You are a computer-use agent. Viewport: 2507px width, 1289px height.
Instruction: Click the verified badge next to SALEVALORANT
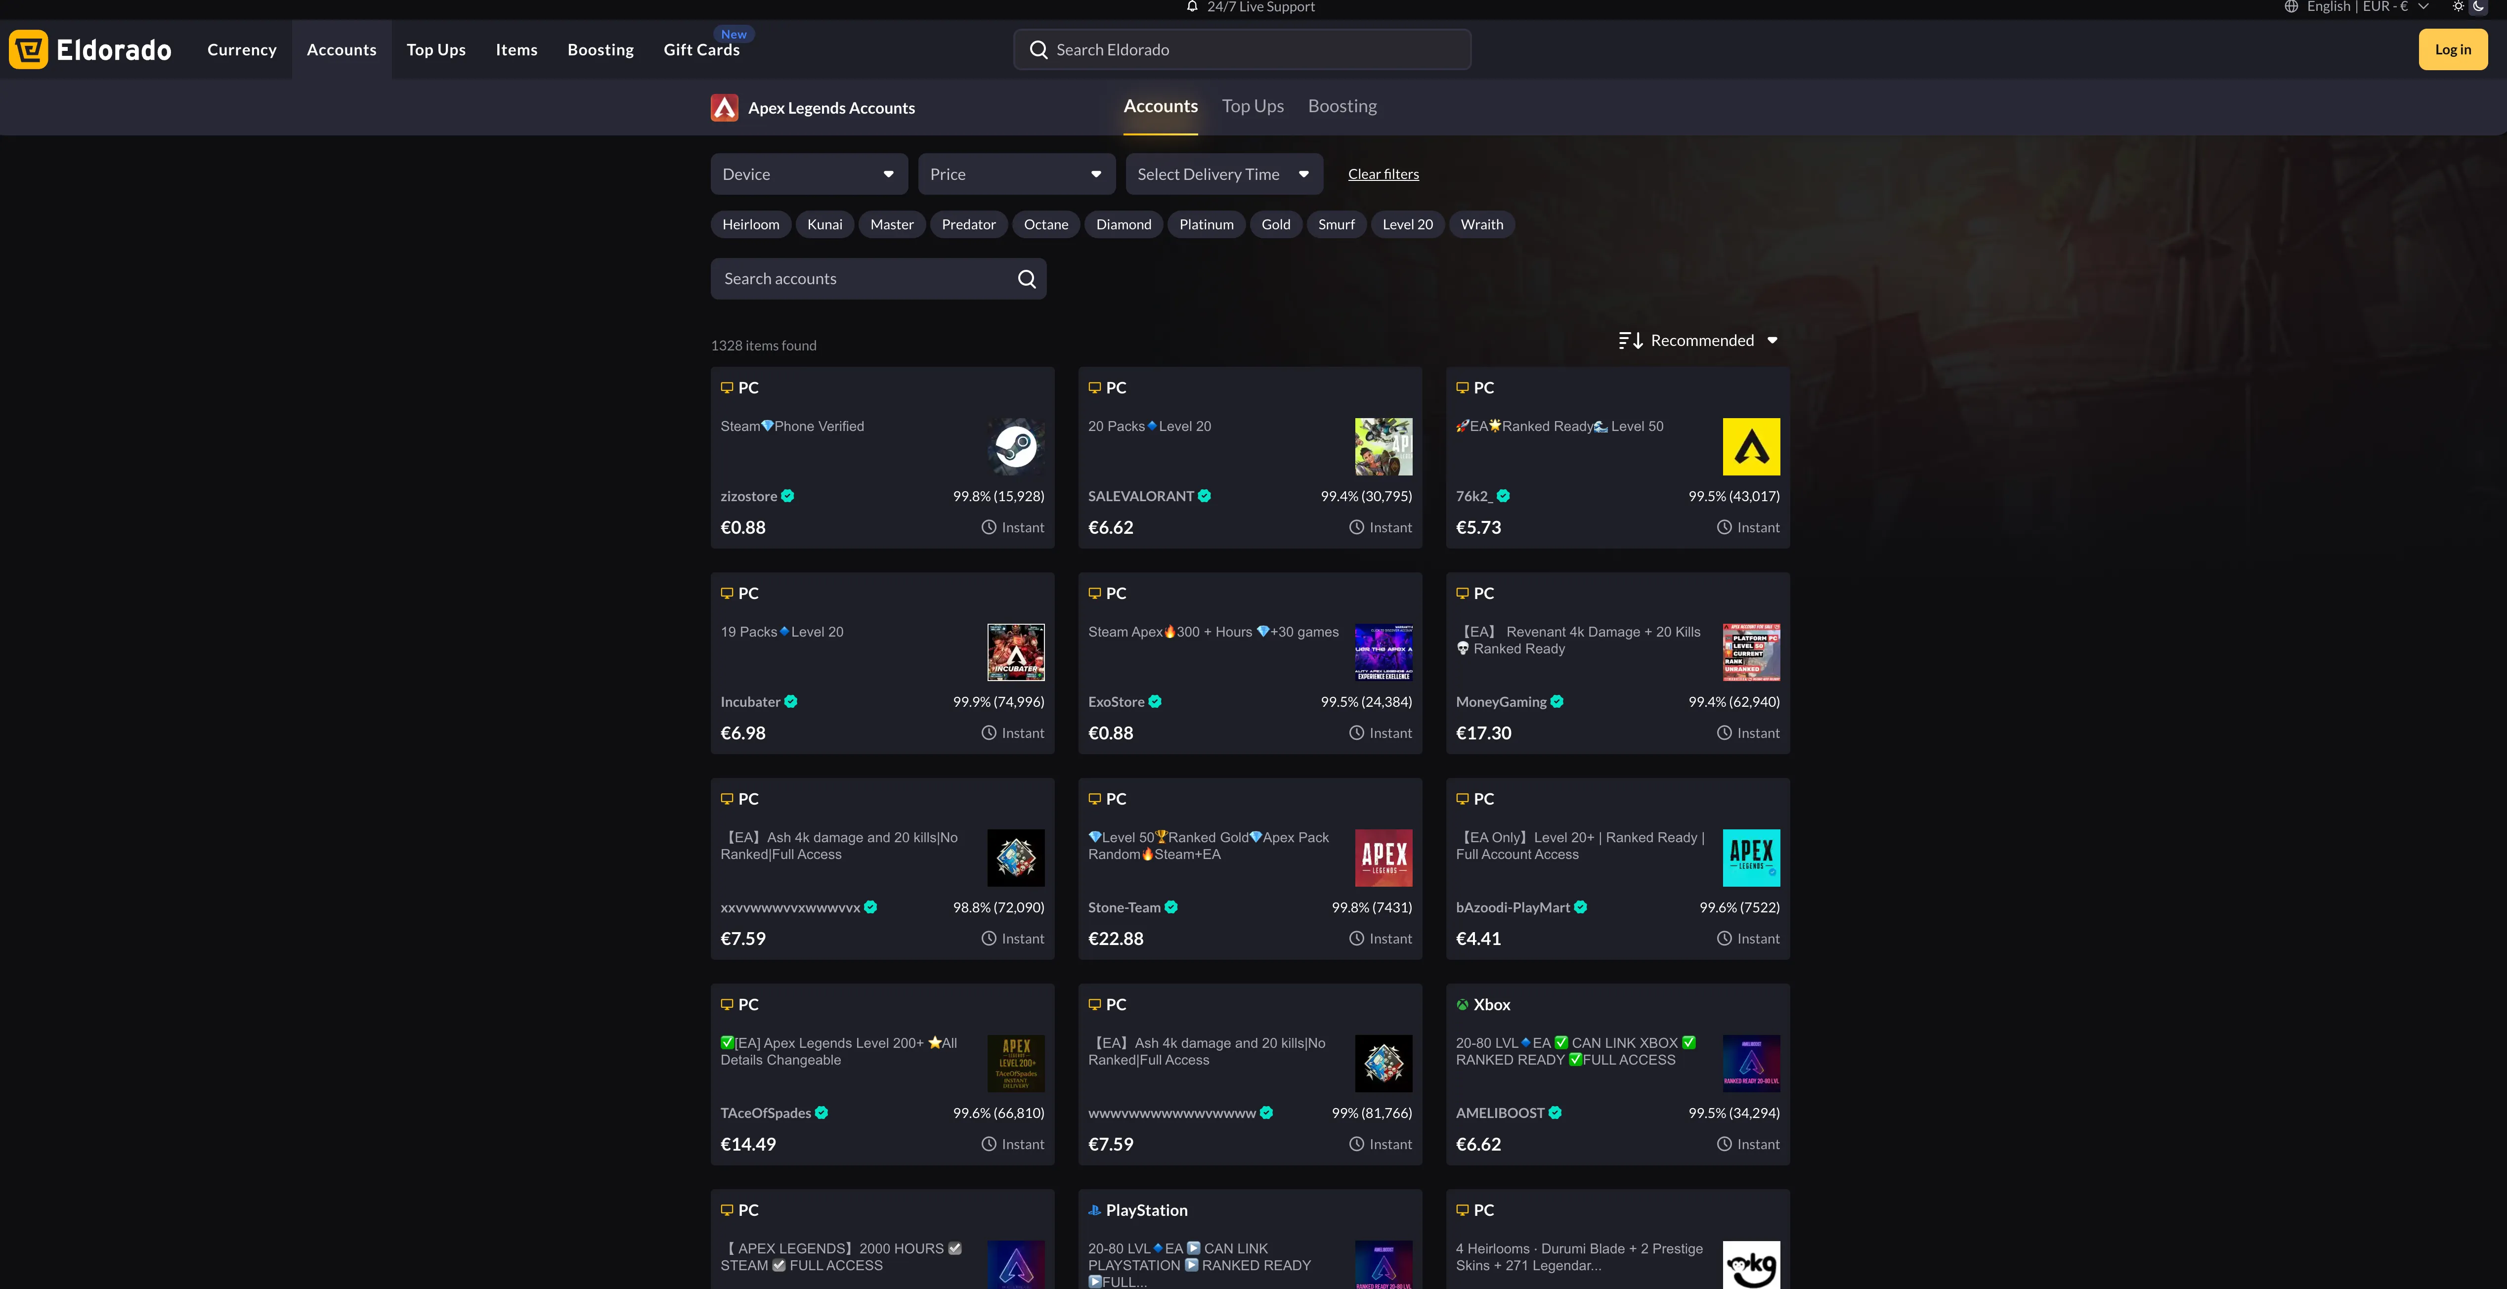pyautogui.click(x=1205, y=496)
